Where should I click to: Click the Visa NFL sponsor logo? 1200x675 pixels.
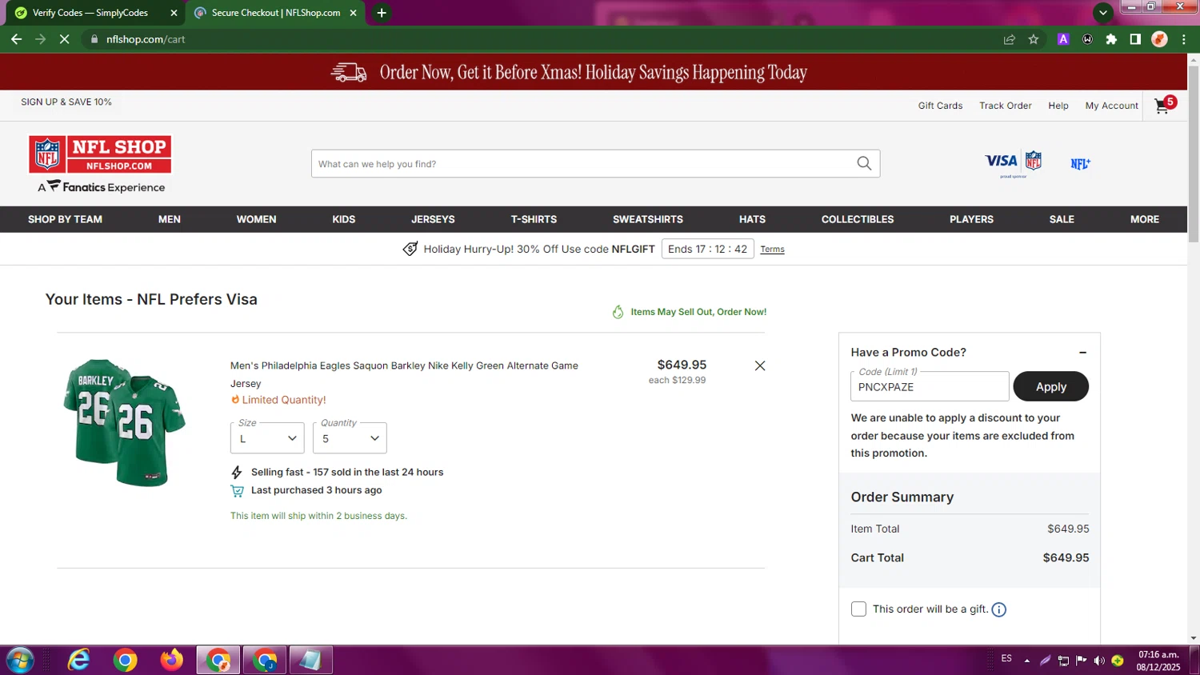pos(1014,163)
